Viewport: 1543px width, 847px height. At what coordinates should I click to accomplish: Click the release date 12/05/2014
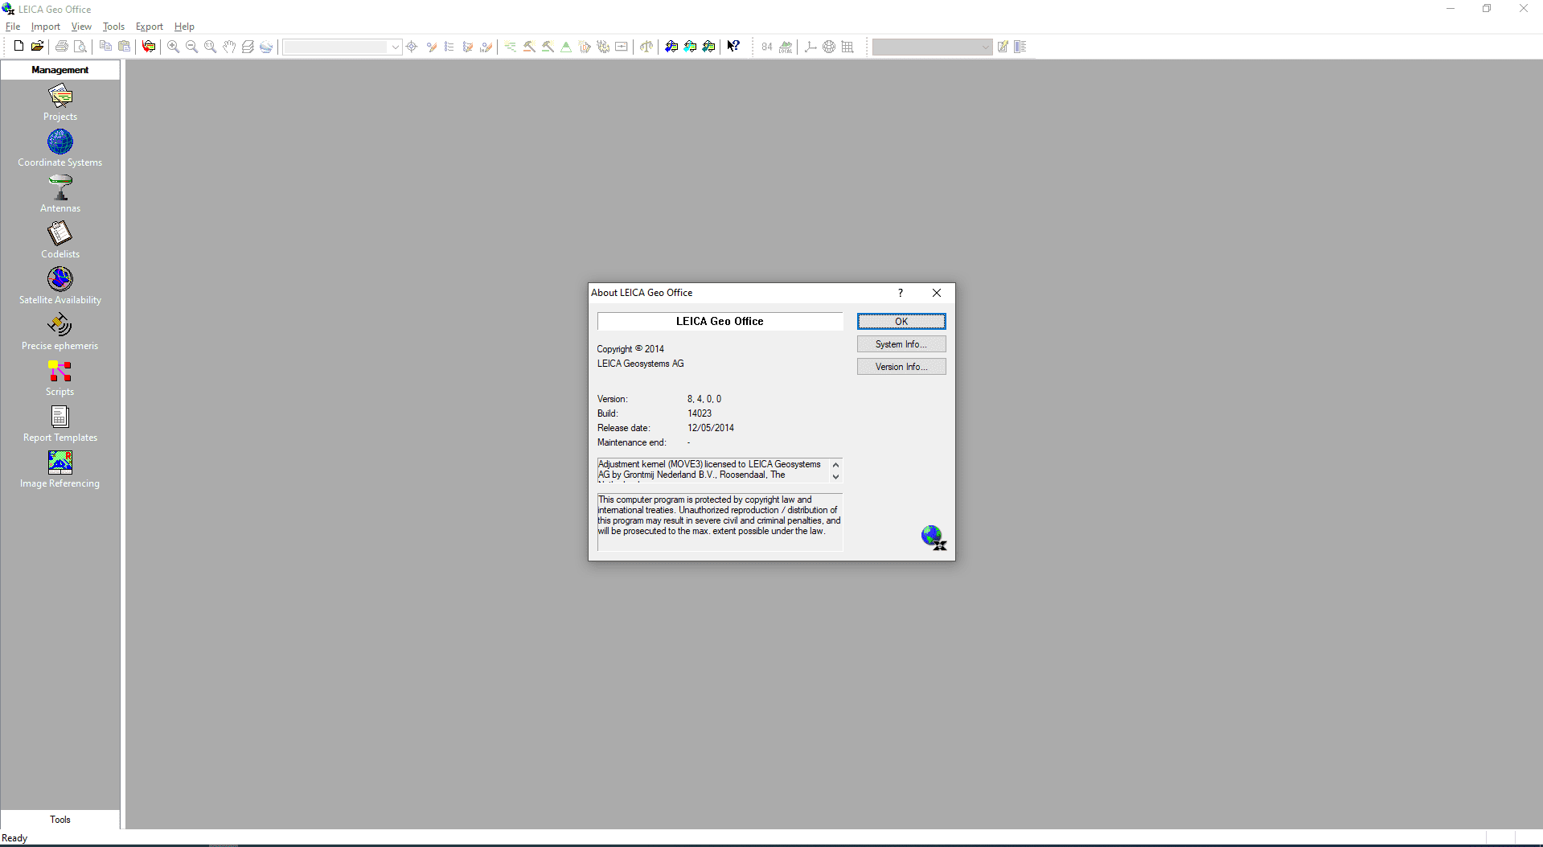pyautogui.click(x=711, y=428)
